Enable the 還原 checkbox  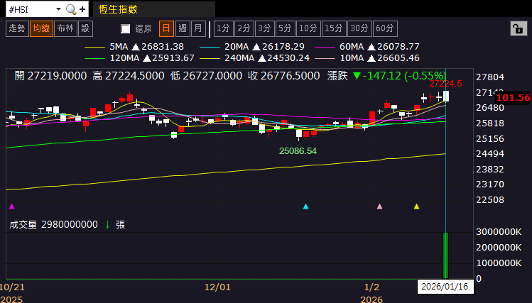[x=126, y=29]
